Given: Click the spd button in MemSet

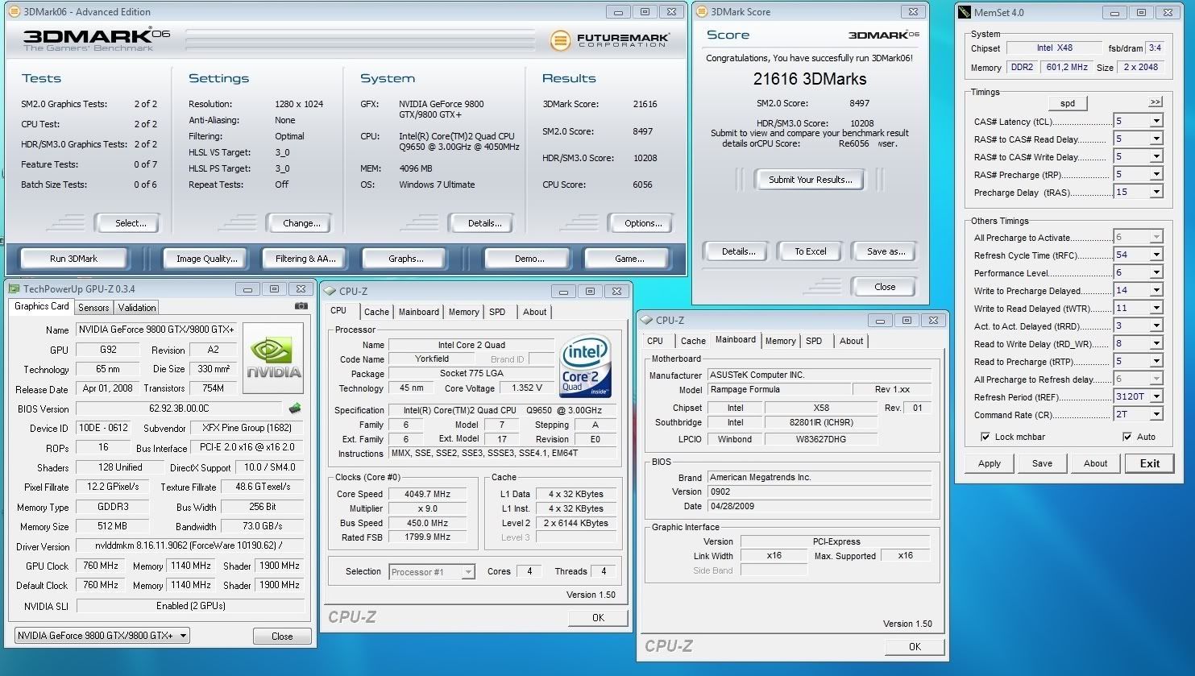Looking at the screenshot, I should tap(1068, 103).
